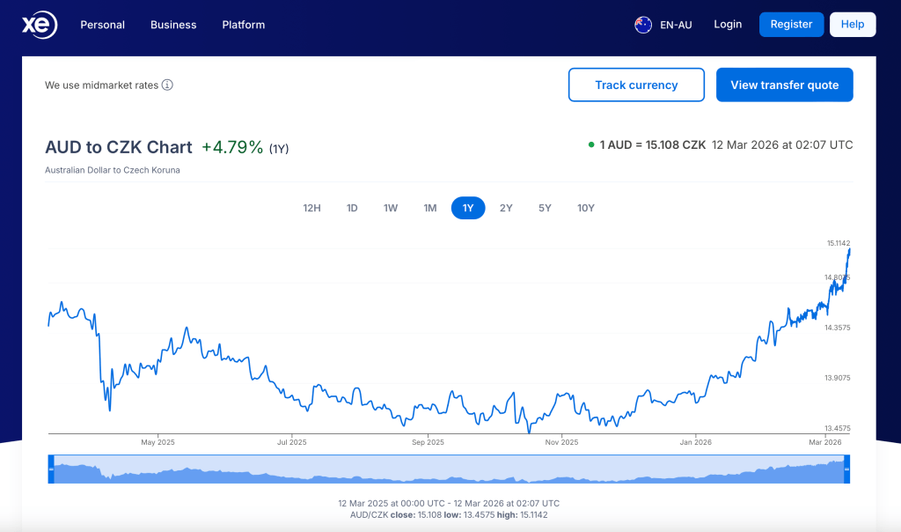Click the Help button
The height and width of the screenshot is (532, 901).
[x=852, y=25]
